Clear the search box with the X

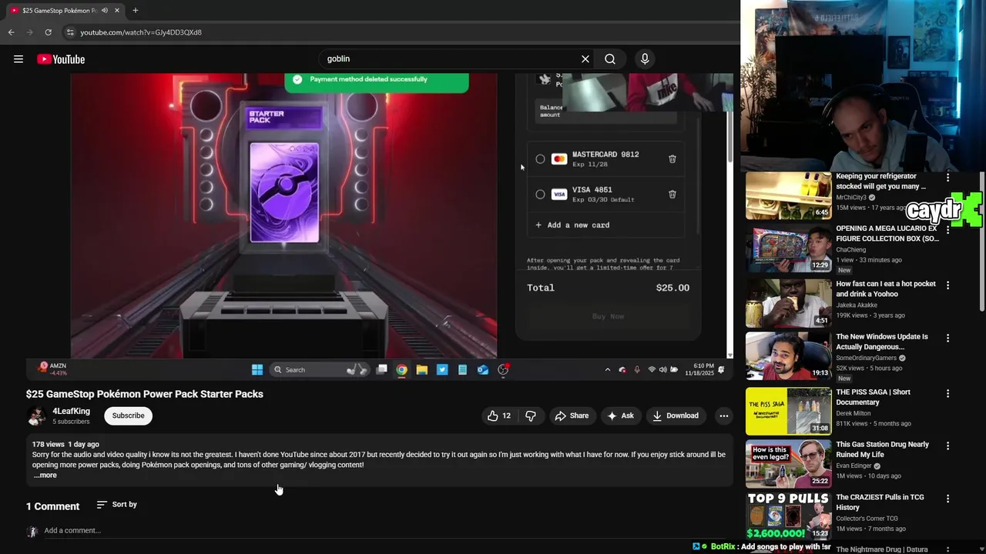tap(585, 59)
